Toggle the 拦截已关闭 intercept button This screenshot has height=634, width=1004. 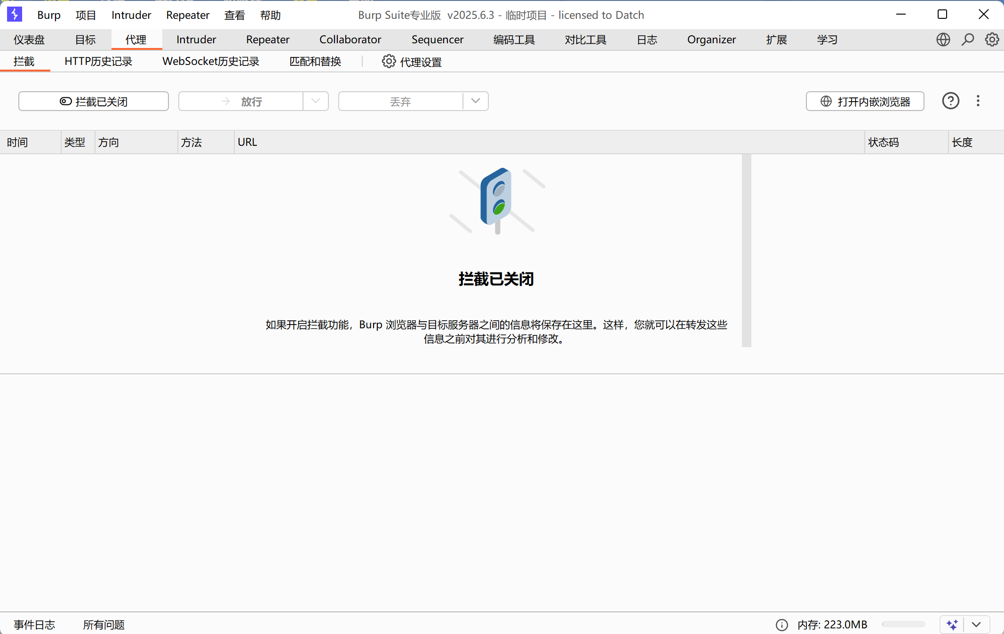94,101
